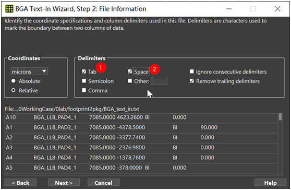The height and width of the screenshot is (190, 291).
Task: Click the BGA wizard title bar icon
Action: click(9, 9)
